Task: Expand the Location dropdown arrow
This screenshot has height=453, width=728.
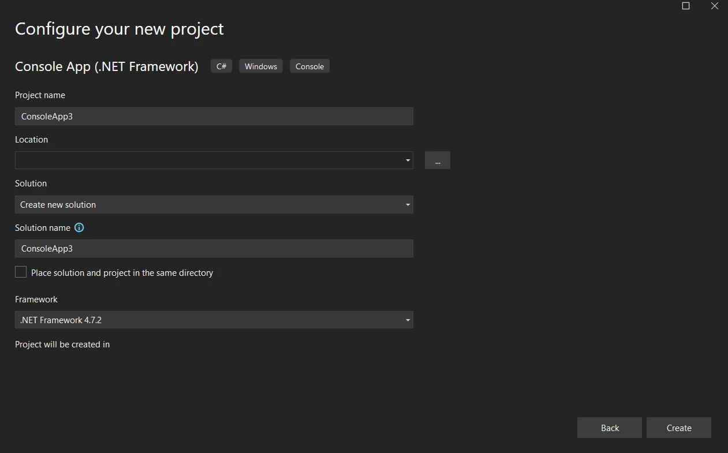Action: [x=408, y=160]
